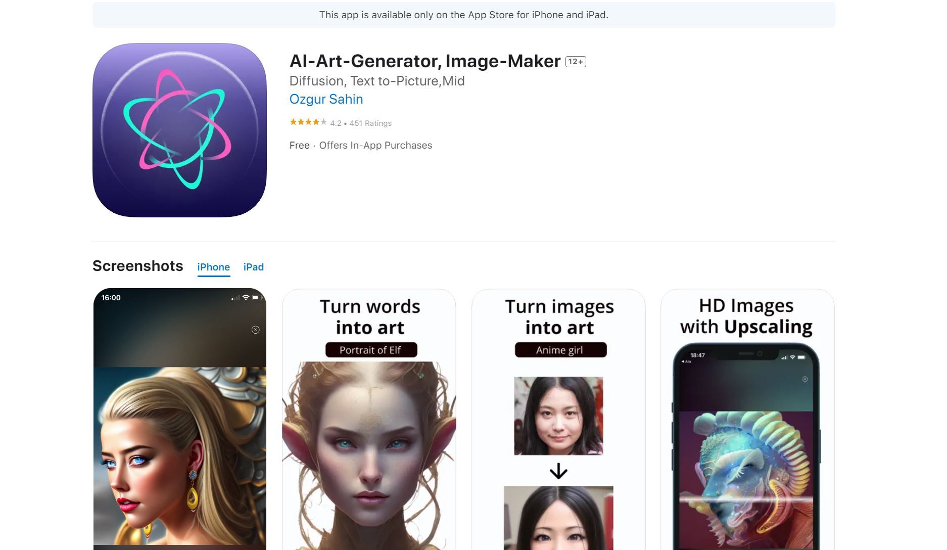Click the 4.2 average rating value
This screenshot has width=947, height=550.
click(x=335, y=123)
